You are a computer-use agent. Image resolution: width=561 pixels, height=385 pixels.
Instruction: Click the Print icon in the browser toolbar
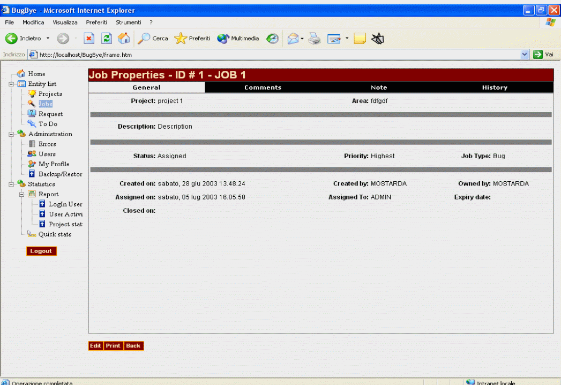click(315, 39)
